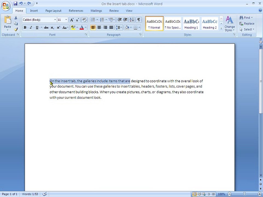263x197 pixels.
Task: Center the paragraph text
Action: pos(99,27)
